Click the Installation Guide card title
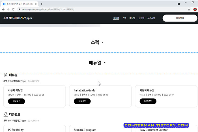Image resolution: width=198 pixels, height=132 pixels. 85,90
